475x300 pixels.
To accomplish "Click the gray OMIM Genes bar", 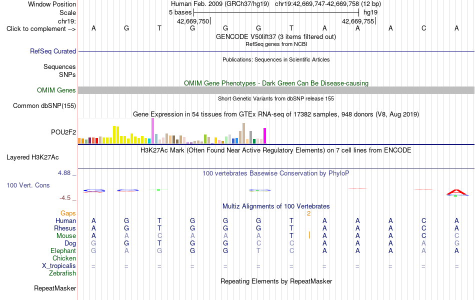I will click(x=276, y=90).
